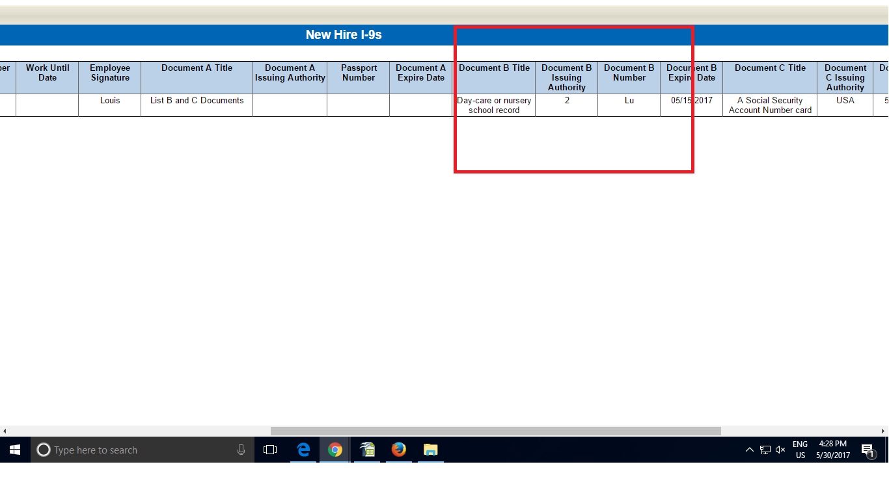Screen dimensions: 889x499
Task: Open the clock and date flyout
Action: 833,450
